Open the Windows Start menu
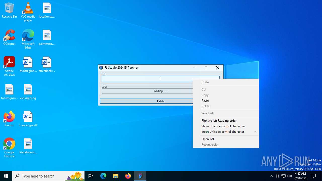 click(x=6, y=176)
